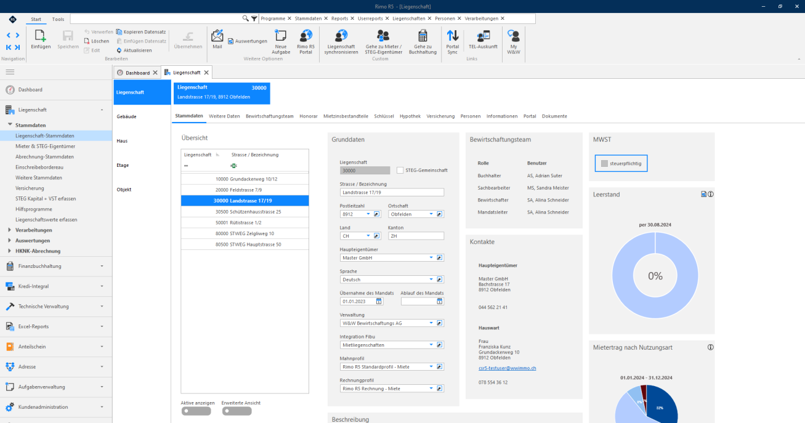The width and height of the screenshot is (805, 423).
Task: Click the filter funnel icon
Action: coord(254,18)
